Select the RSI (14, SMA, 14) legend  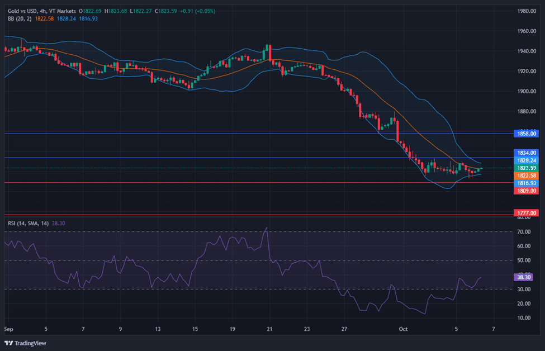click(28, 223)
